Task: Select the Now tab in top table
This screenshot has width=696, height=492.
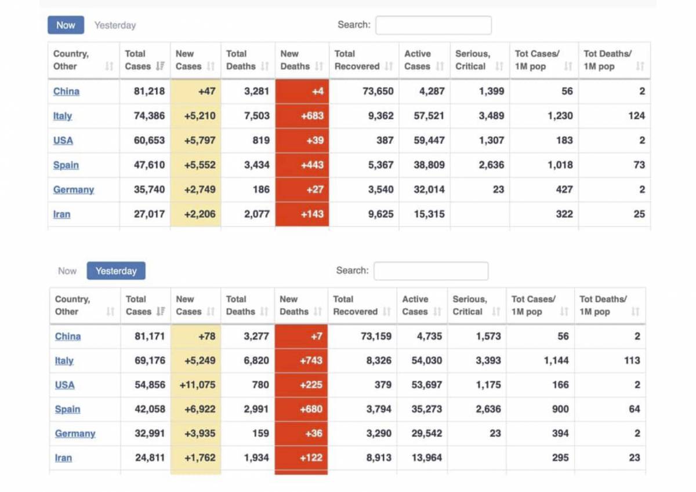Action: [66, 25]
